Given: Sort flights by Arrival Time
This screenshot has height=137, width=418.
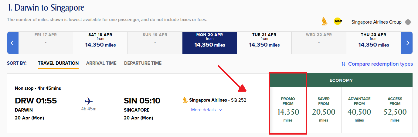Looking at the screenshot, I should pos(101,63).
